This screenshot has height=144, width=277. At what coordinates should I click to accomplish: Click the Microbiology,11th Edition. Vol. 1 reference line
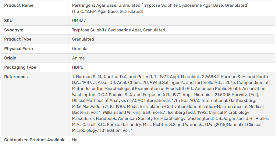coord(102,131)
